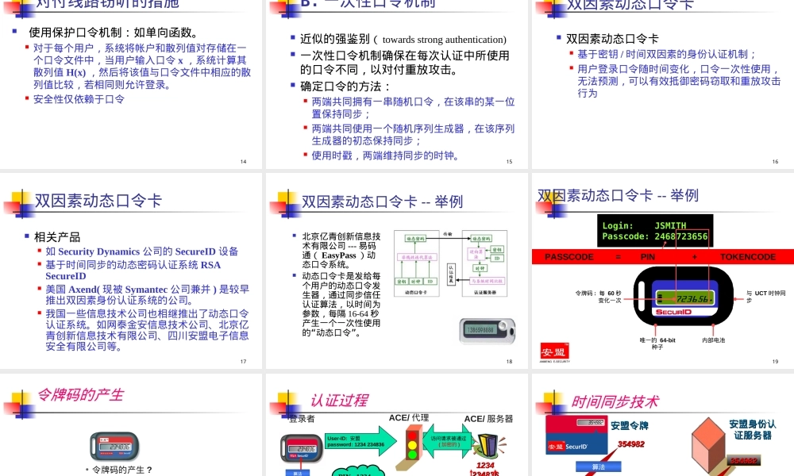Click the 安盟 SecurID card image
This screenshot has height=476, width=794.
click(576, 436)
